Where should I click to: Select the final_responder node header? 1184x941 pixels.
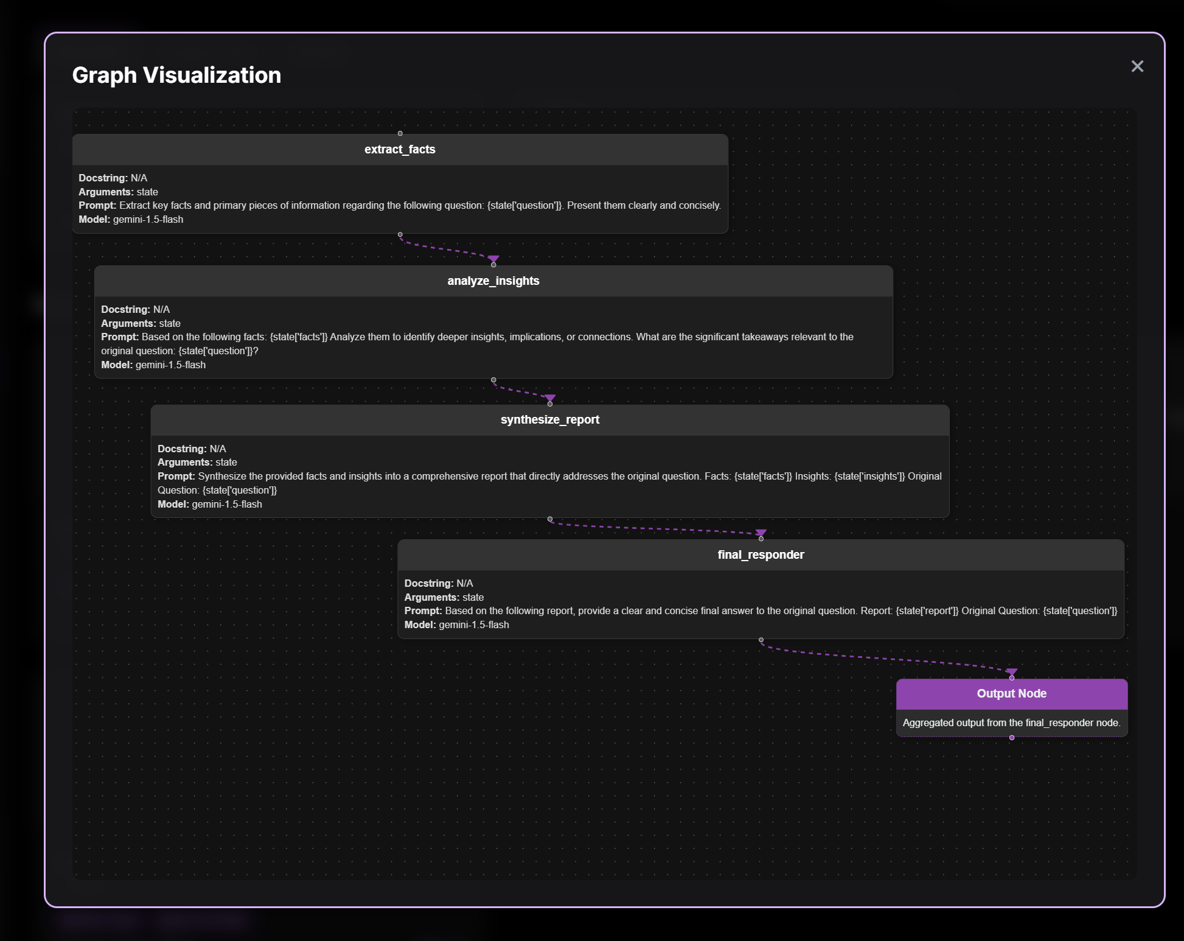761,555
